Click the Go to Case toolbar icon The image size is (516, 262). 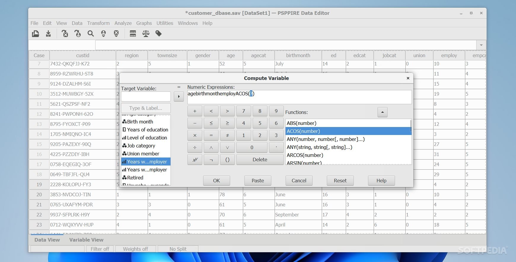pos(78,34)
